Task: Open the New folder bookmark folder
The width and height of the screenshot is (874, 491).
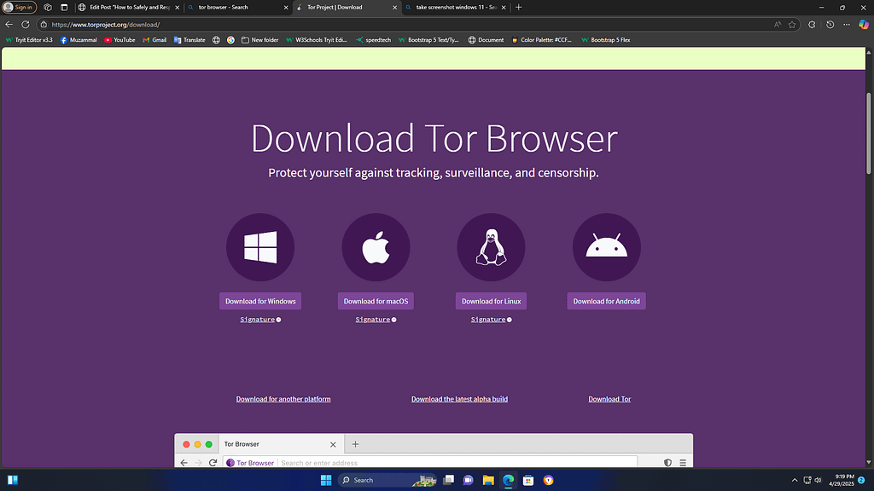Action: pos(259,40)
